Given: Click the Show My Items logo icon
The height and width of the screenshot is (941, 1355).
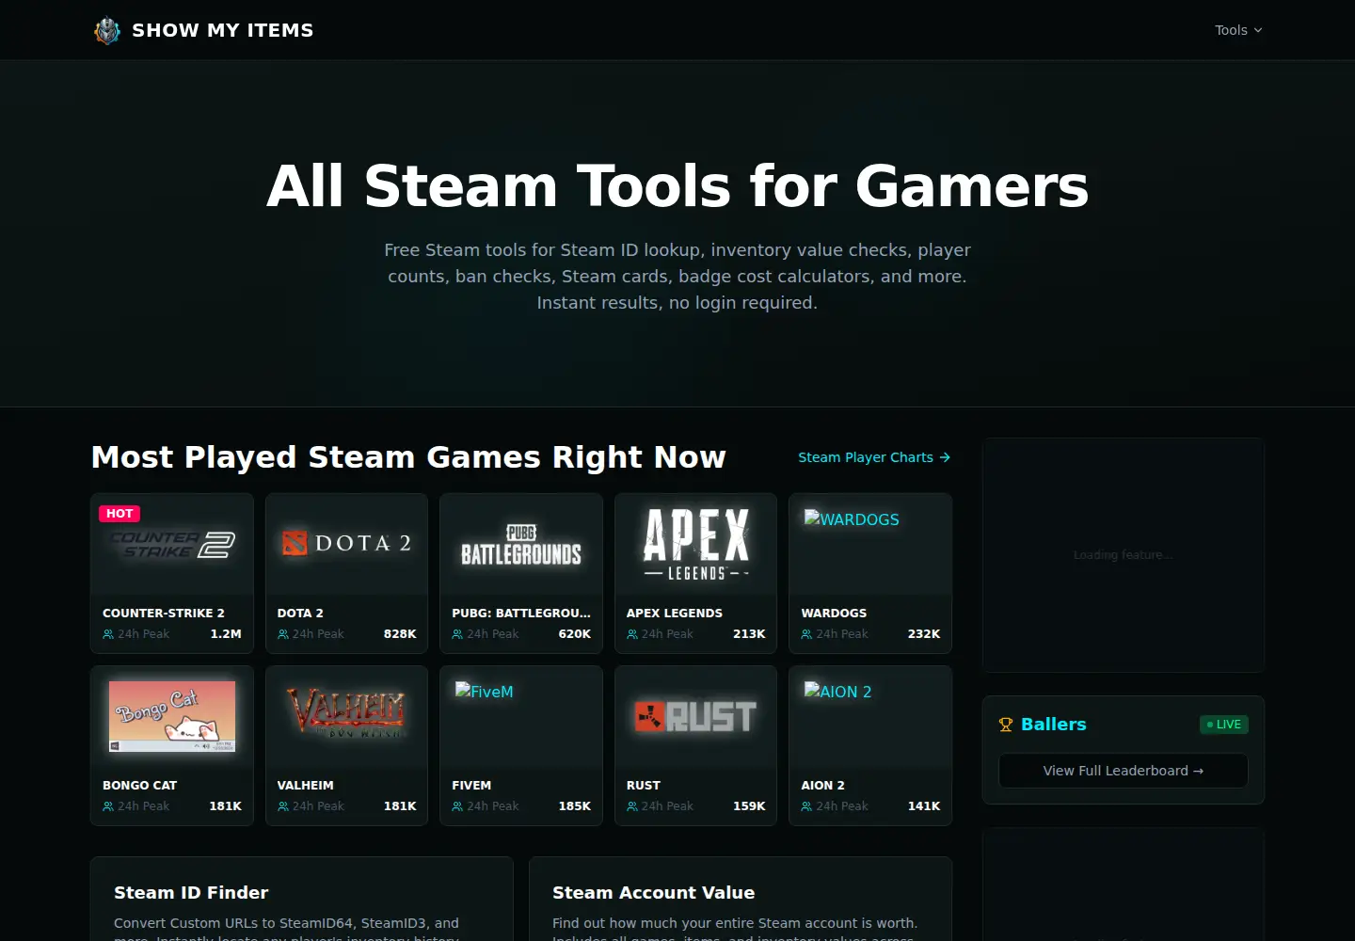Looking at the screenshot, I should click(107, 30).
